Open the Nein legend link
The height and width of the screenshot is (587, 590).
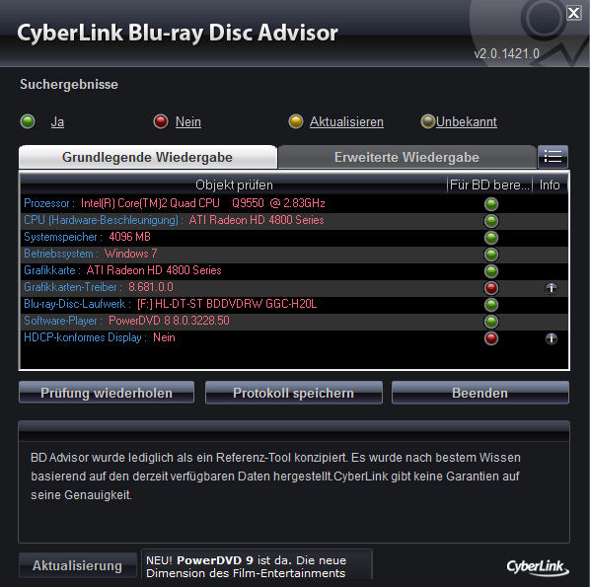pos(188,122)
